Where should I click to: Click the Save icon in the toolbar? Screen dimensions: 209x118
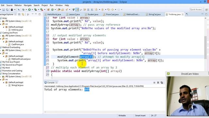click(3, 10)
